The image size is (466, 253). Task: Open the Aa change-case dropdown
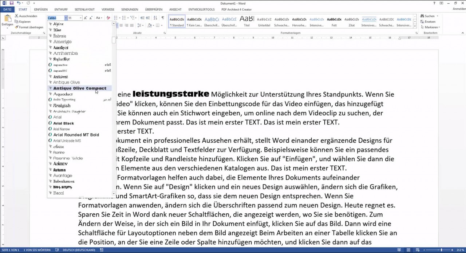(x=98, y=18)
